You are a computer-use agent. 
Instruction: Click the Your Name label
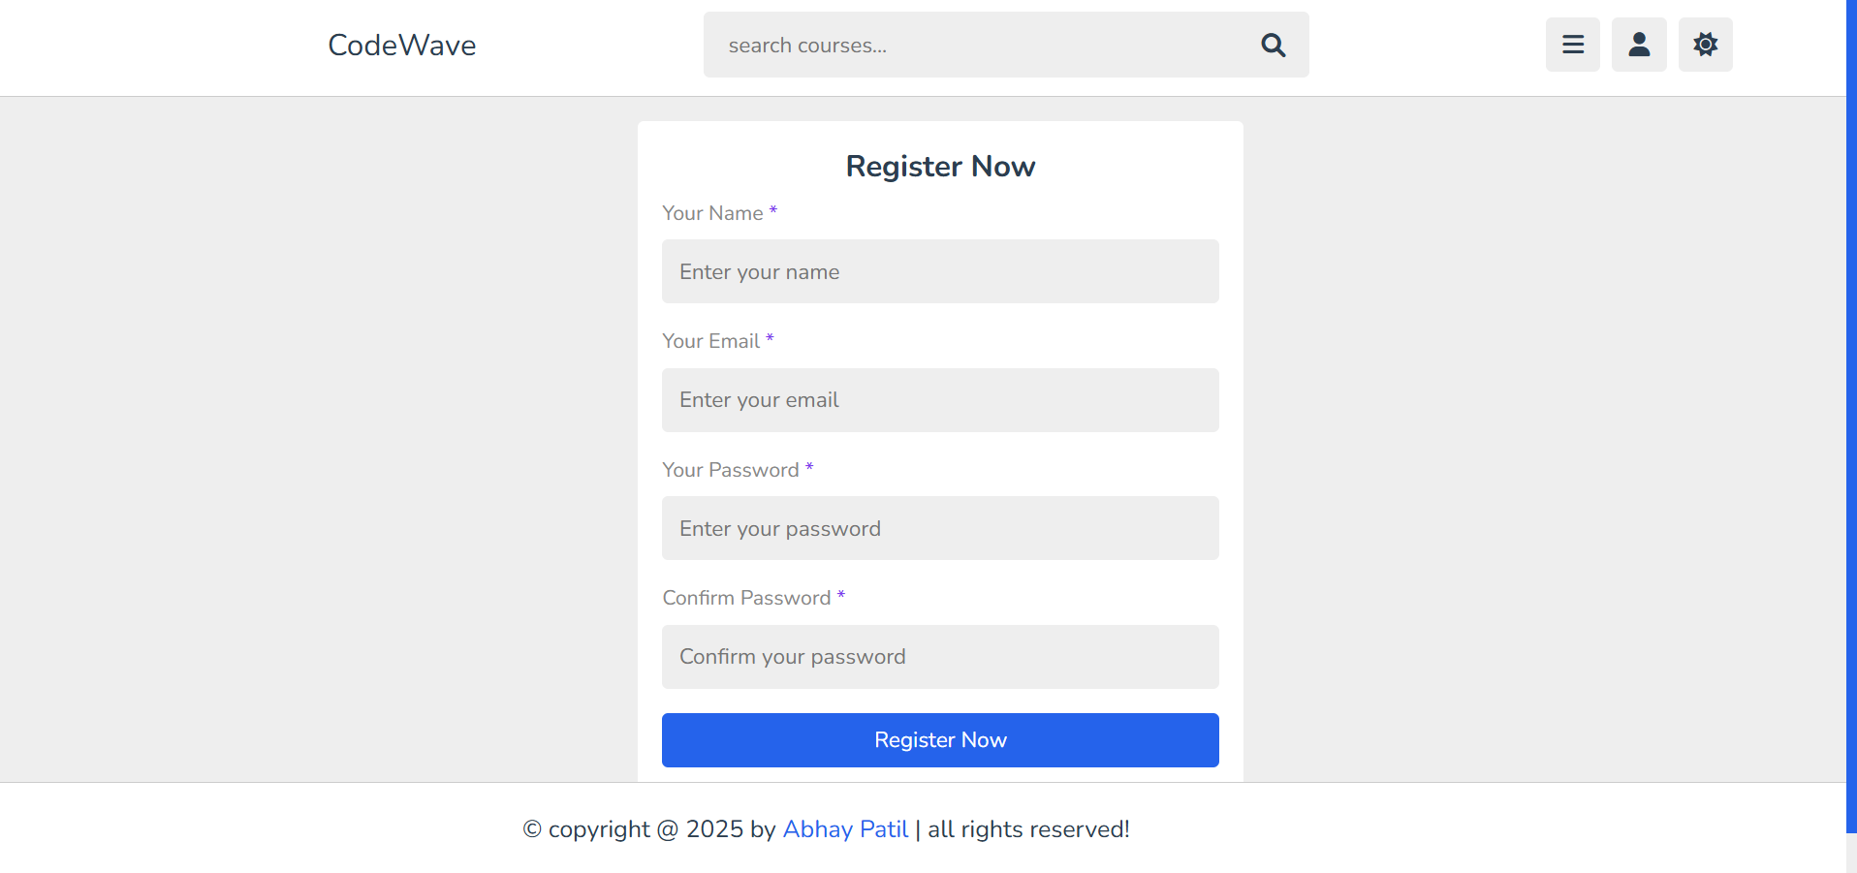[712, 213]
